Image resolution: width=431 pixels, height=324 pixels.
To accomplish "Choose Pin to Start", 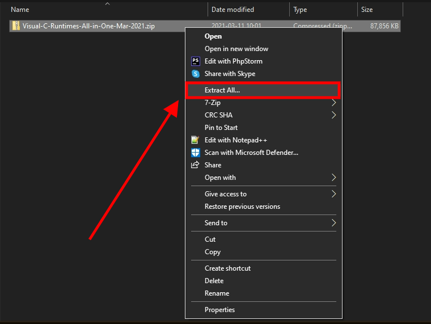I will tap(221, 128).
